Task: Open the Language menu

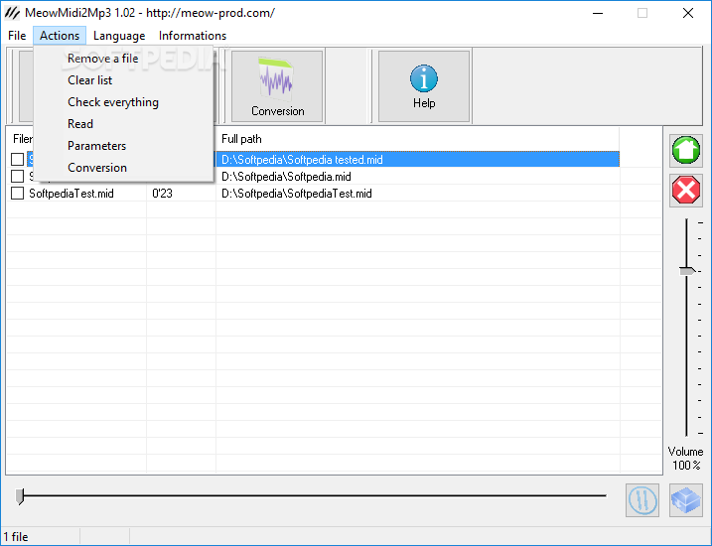Action: click(119, 36)
